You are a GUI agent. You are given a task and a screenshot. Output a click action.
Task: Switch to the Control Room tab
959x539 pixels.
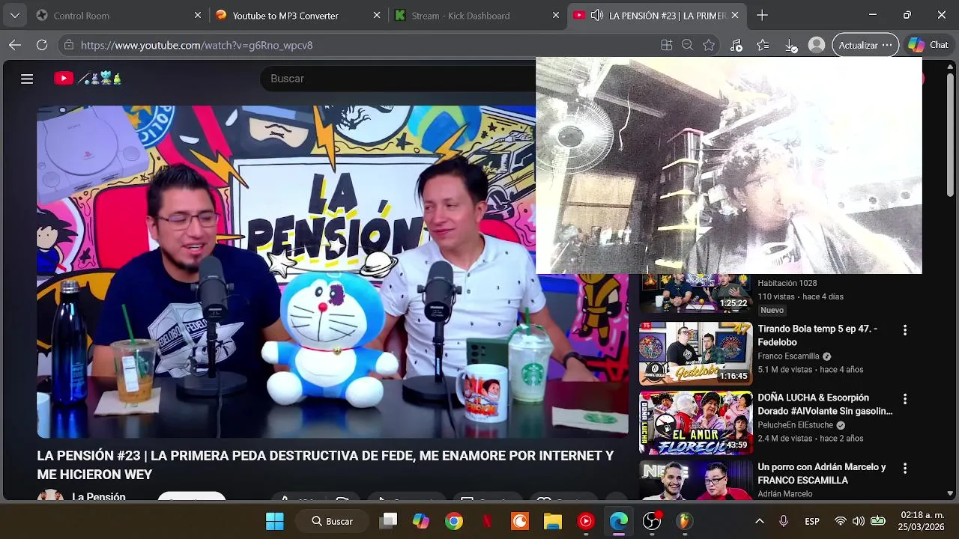pos(112,15)
